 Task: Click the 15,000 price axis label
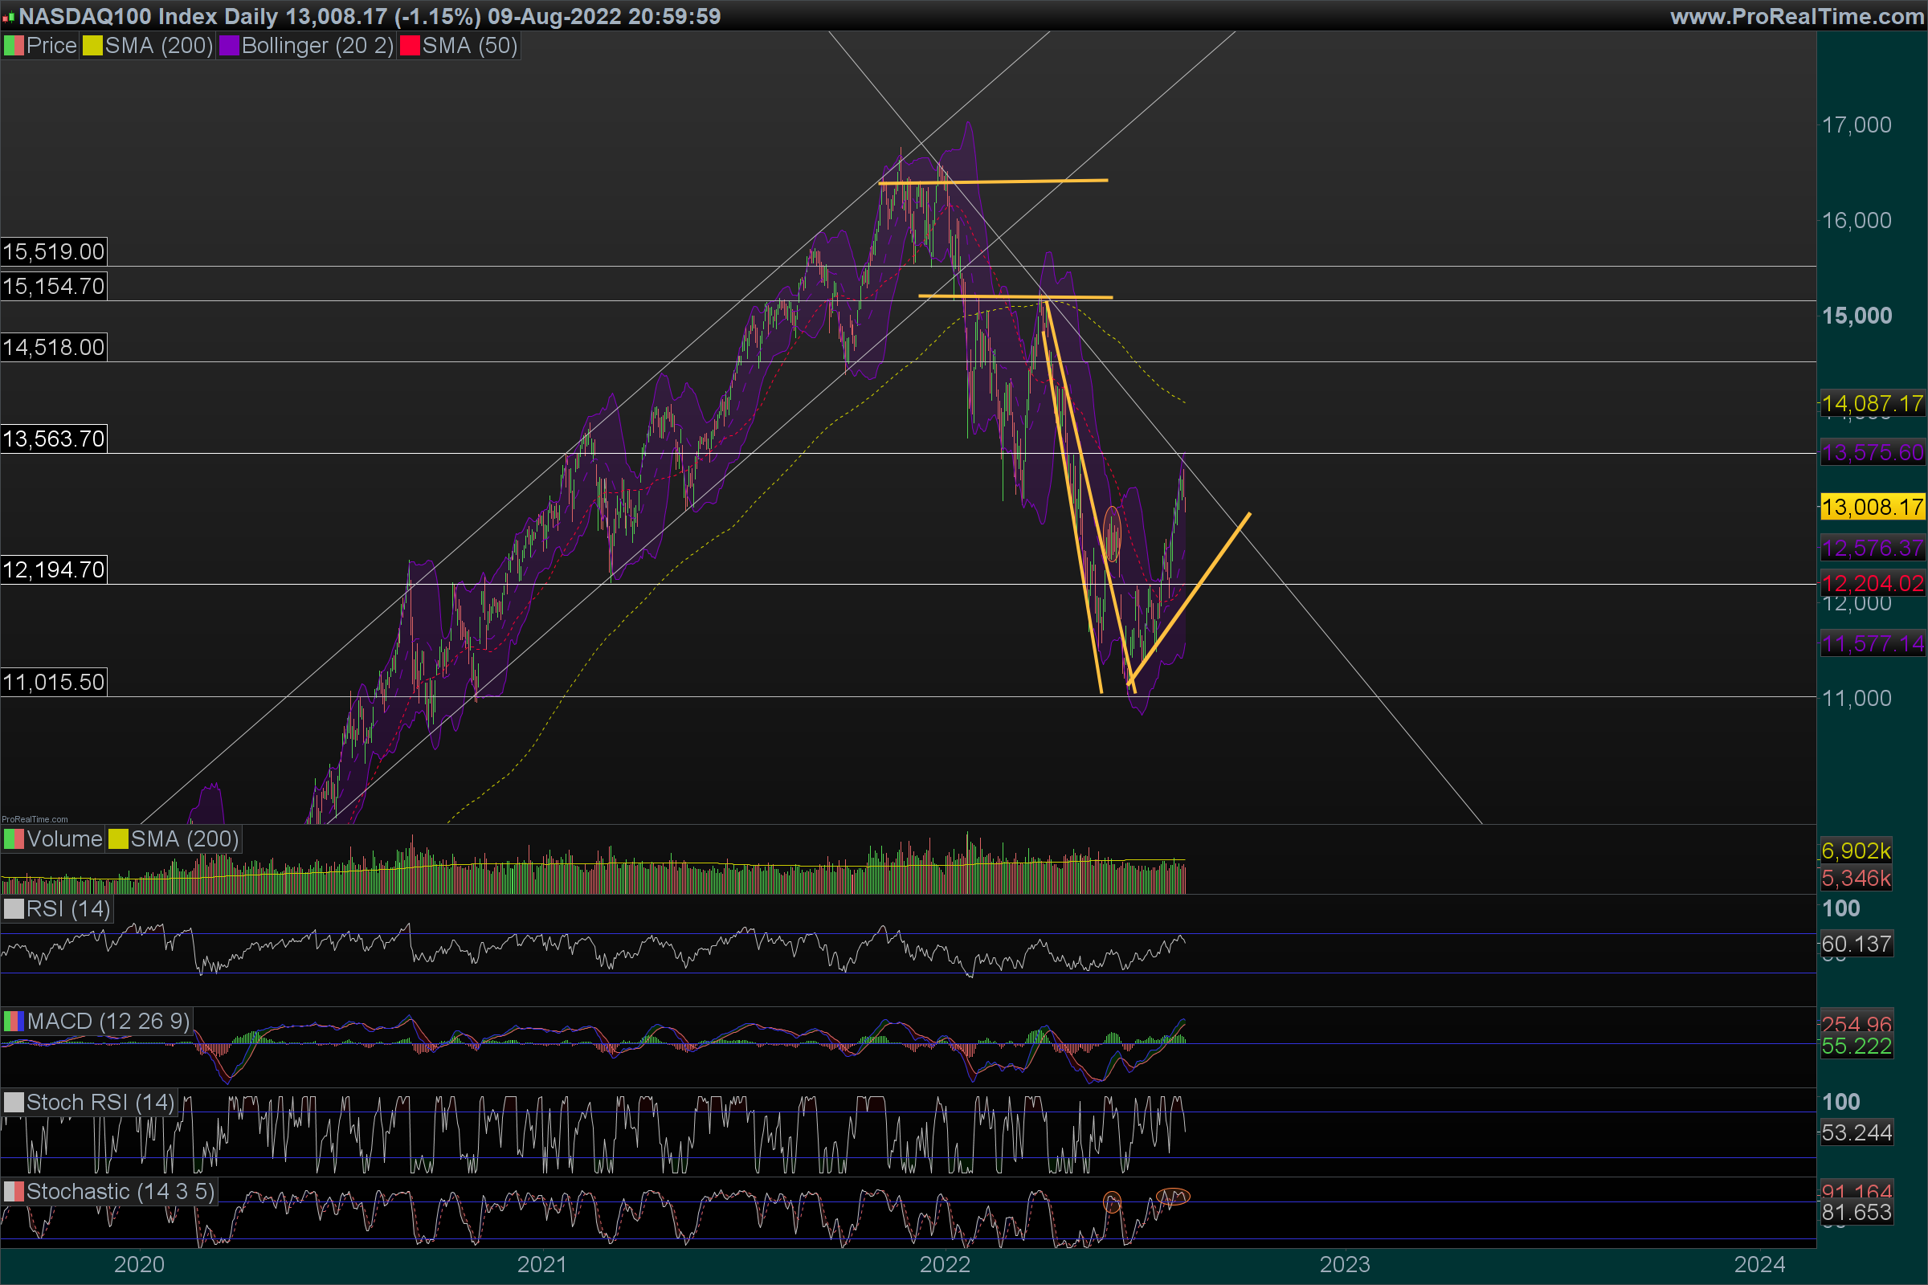(x=1857, y=316)
